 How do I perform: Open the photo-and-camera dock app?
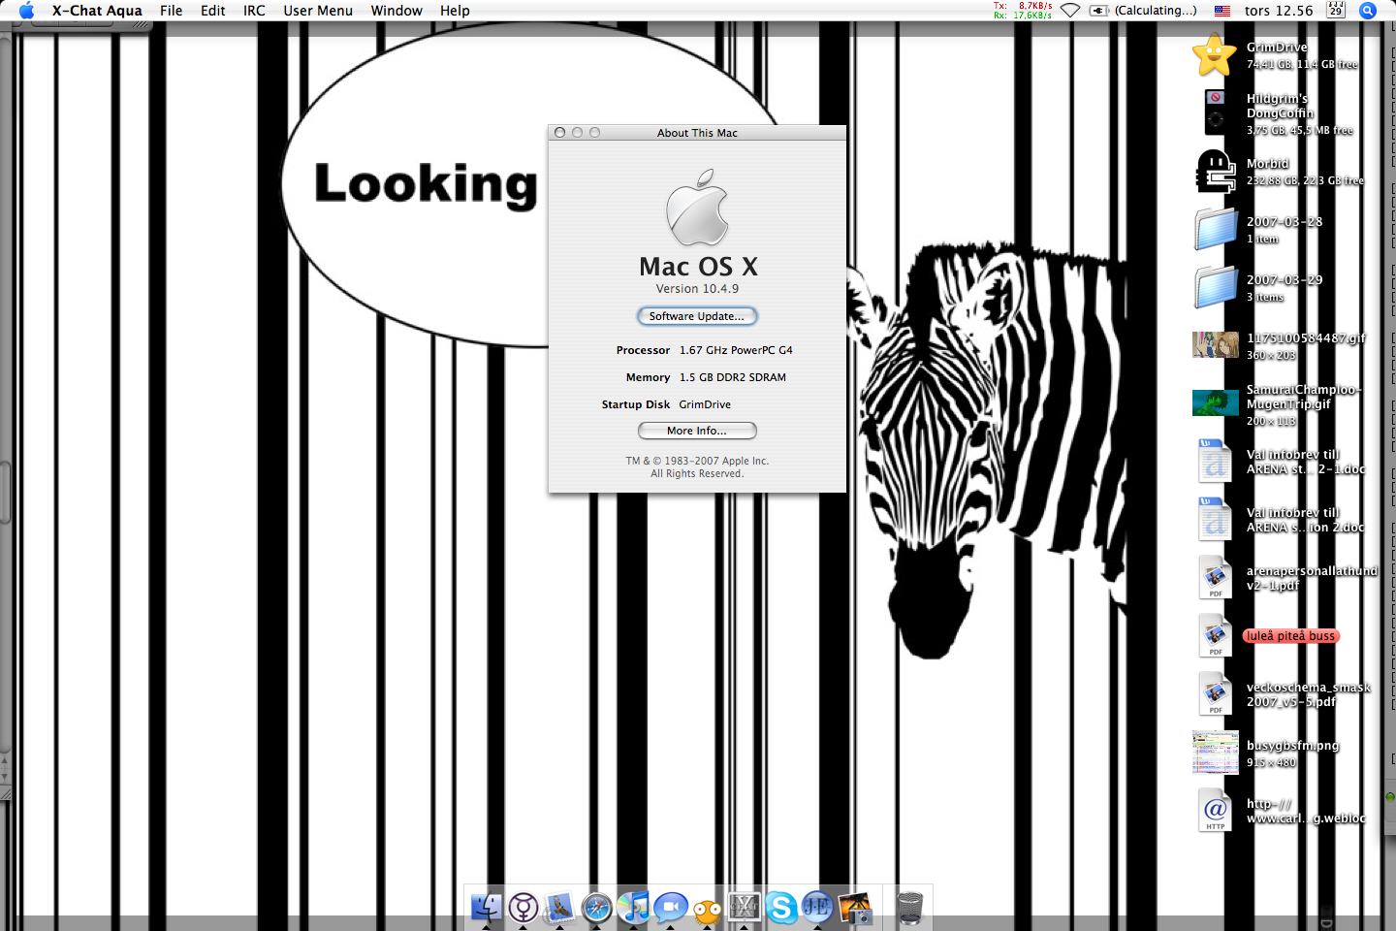(855, 908)
